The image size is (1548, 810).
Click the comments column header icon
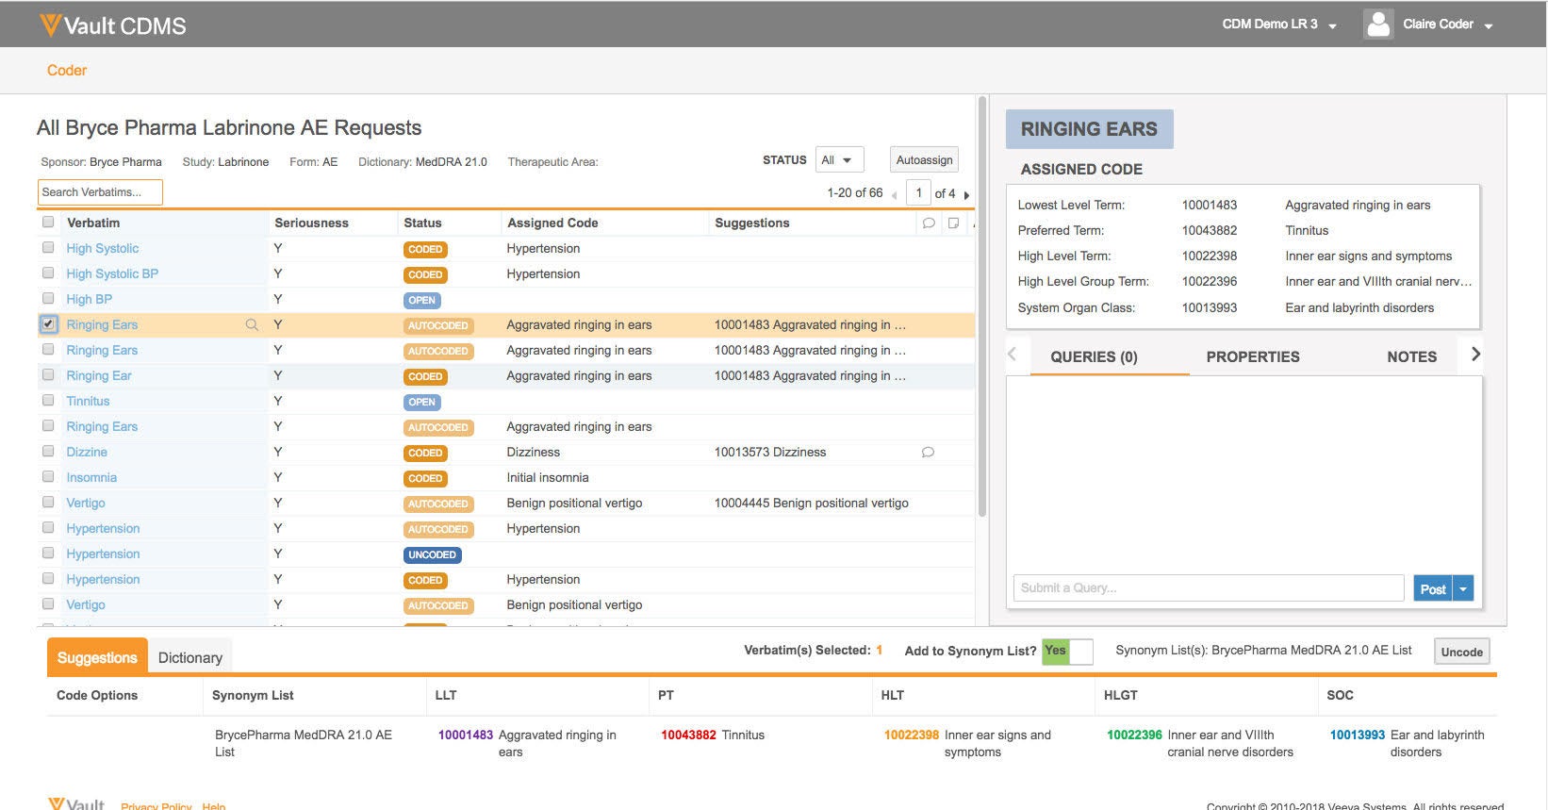929,223
